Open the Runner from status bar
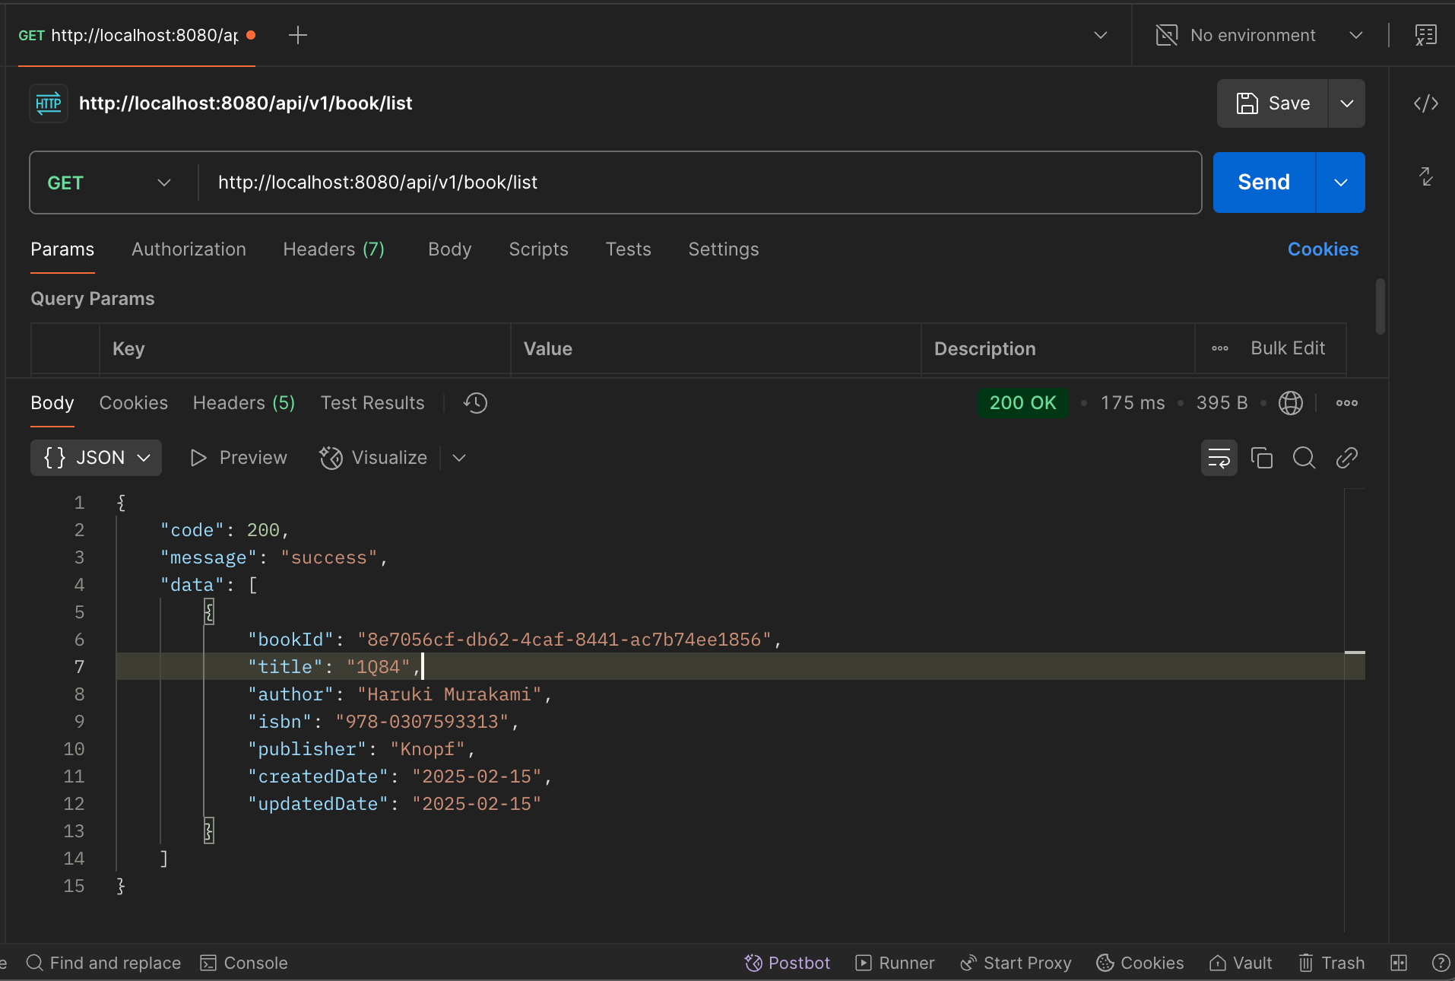The height and width of the screenshot is (981, 1455). click(895, 963)
